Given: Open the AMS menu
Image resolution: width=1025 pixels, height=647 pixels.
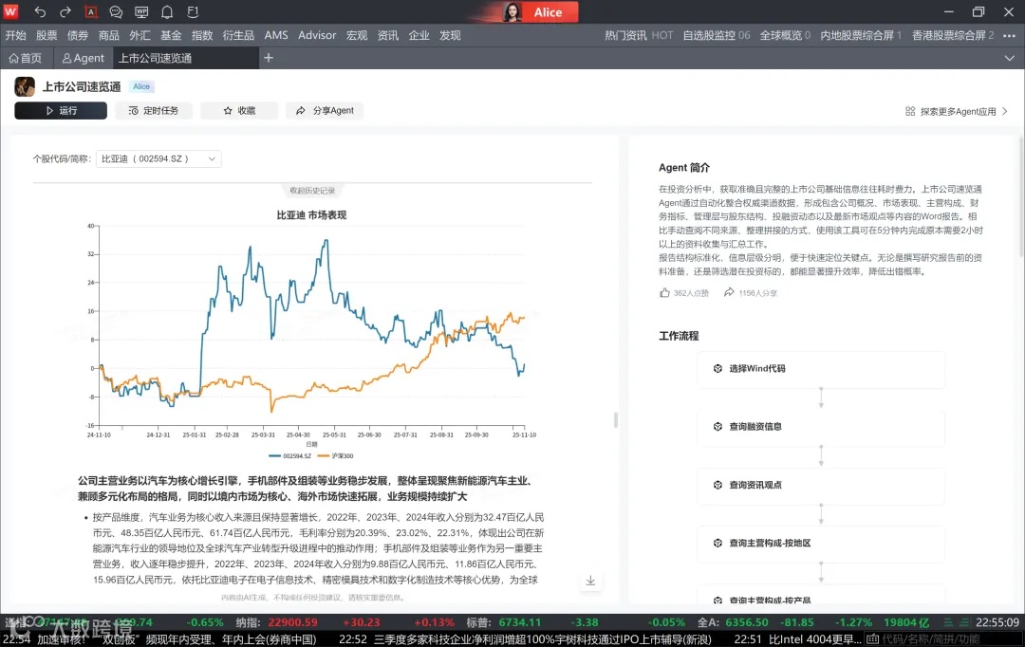Looking at the screenshot, I should click(x=276, y=35).
